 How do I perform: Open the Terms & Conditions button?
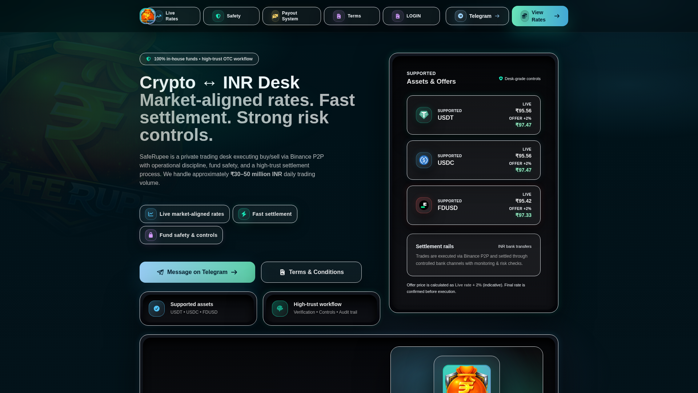[x=311, y=272]
